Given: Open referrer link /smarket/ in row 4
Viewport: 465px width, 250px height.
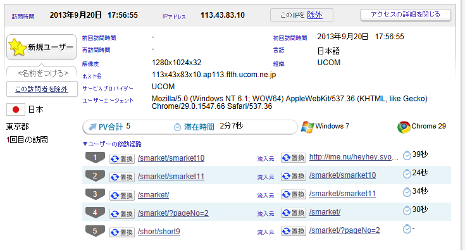Looking at the screenshot, I should pos(325,212).
